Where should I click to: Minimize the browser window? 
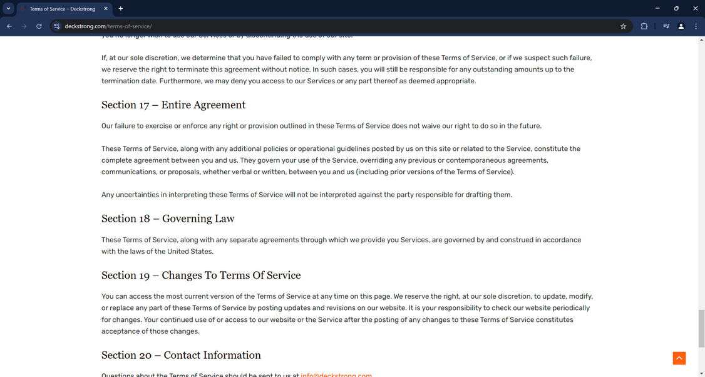657,9
